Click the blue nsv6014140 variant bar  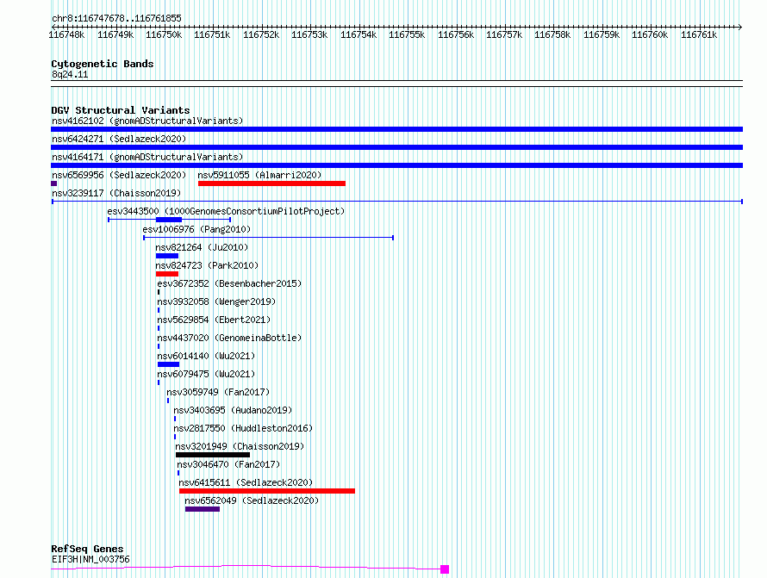(x=168, y=364)
